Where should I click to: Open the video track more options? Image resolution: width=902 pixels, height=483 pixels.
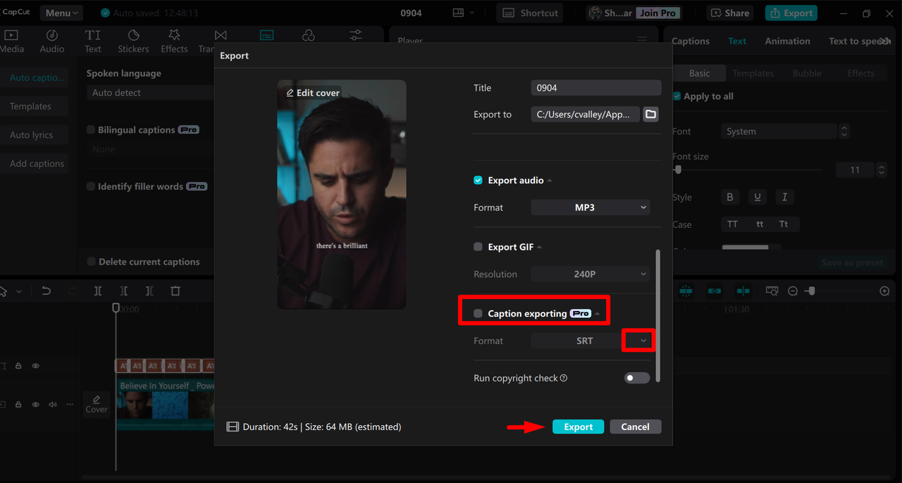[x=70, y=405]
